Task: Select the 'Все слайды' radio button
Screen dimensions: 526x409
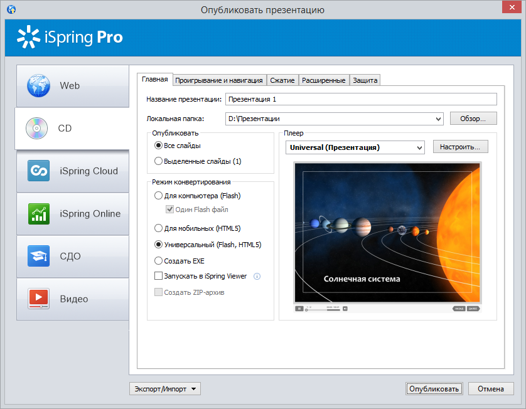Action: [x=158, y=146]
